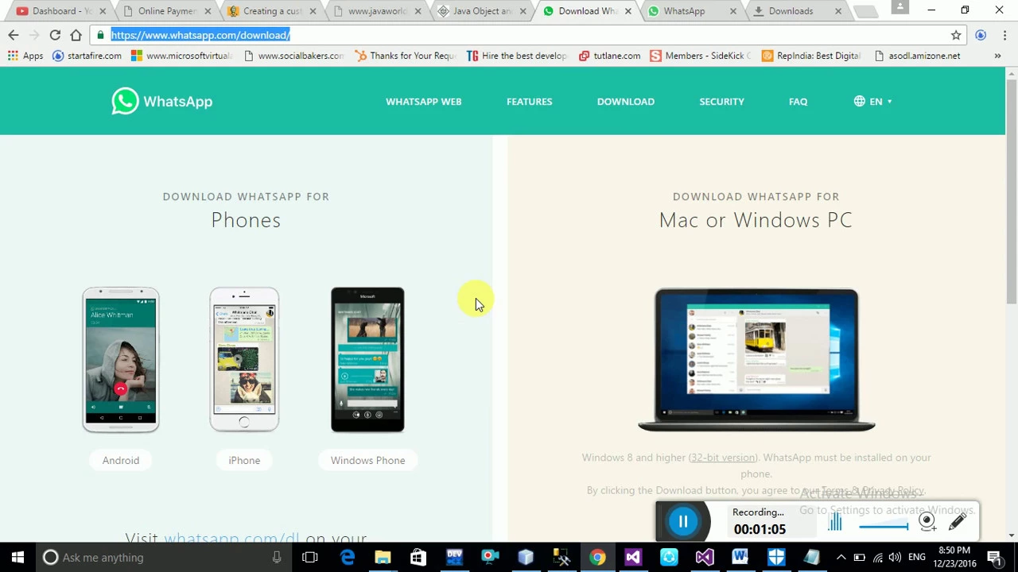Open the Members - SideKick bookmark

[x=700, y=56]
